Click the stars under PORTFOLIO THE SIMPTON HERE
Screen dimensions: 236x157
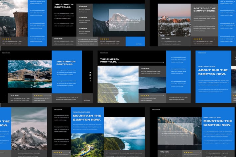coord(198,39)
